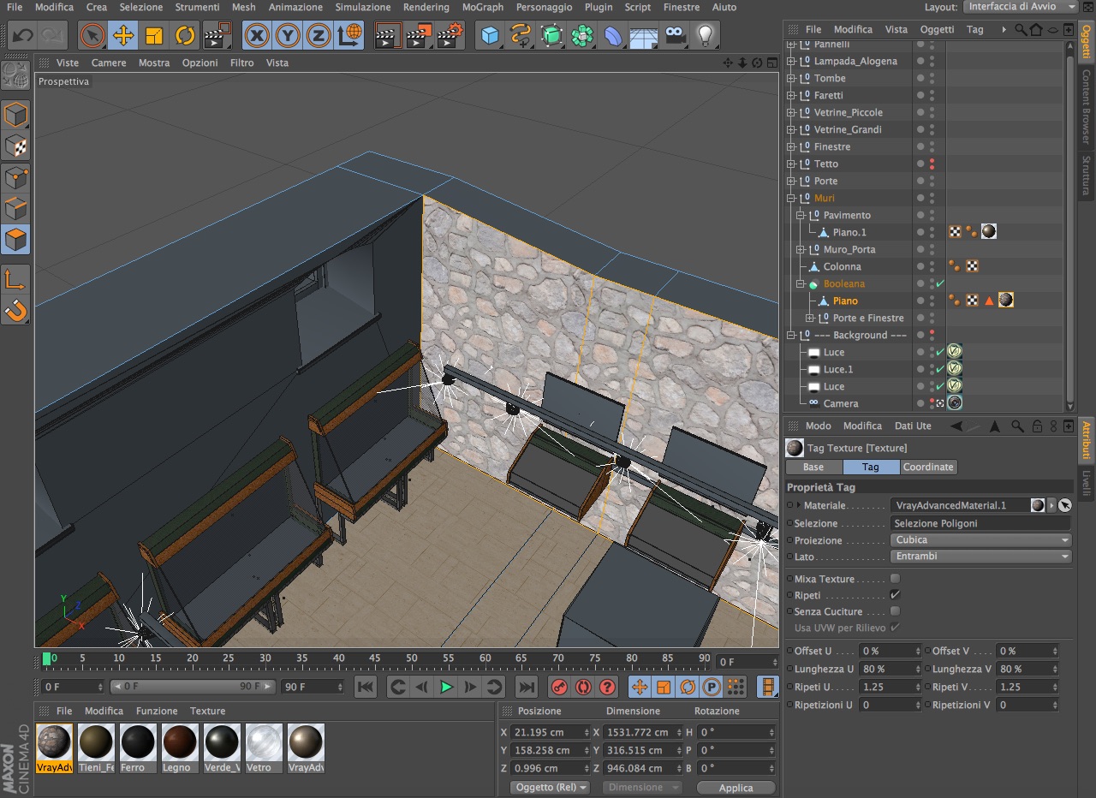Switch to Points mode
The height and width of the screenshot is (798, 1096).
(x=15, y=177)
